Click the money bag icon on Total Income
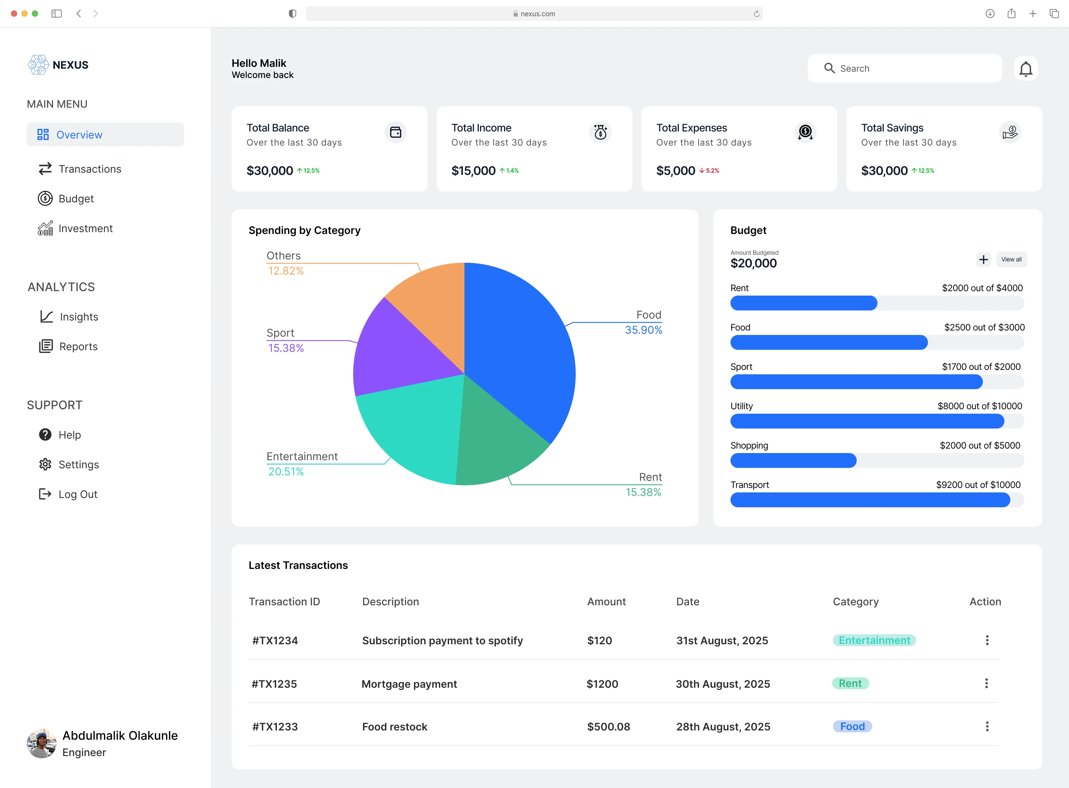This screenshot has width=1069, height=788. tap(600, 132)
